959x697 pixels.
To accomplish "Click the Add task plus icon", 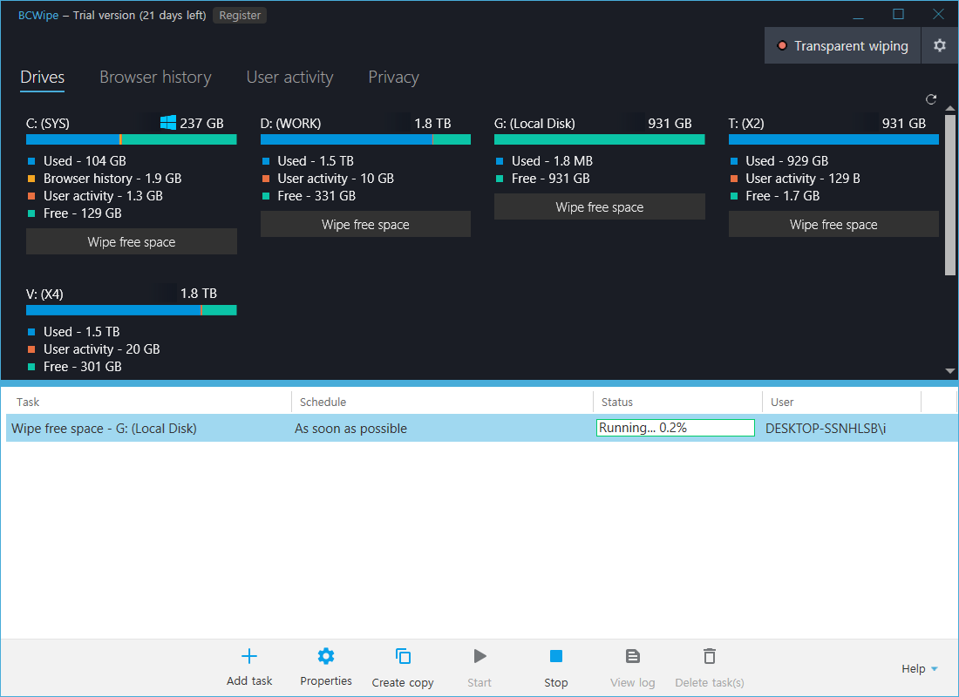I will [249, 656].
